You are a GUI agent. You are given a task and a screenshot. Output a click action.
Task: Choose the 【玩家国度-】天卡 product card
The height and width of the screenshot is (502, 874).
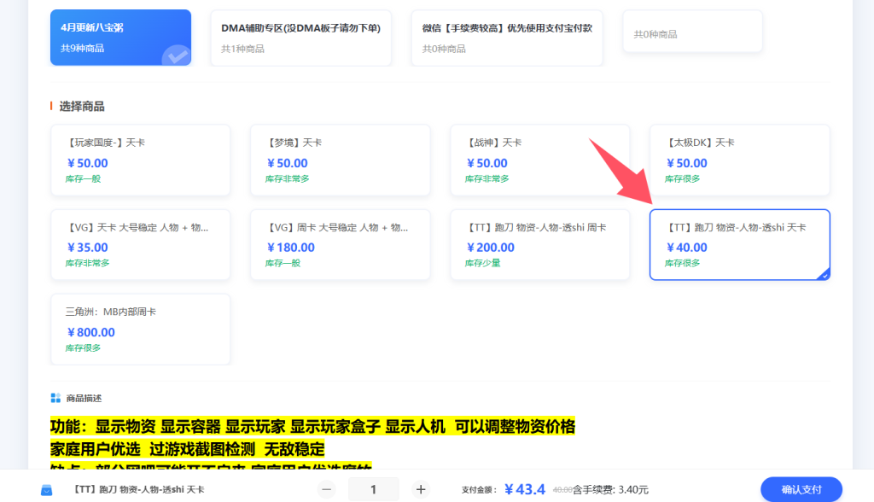pyautogui.click(x=141, y=161)
